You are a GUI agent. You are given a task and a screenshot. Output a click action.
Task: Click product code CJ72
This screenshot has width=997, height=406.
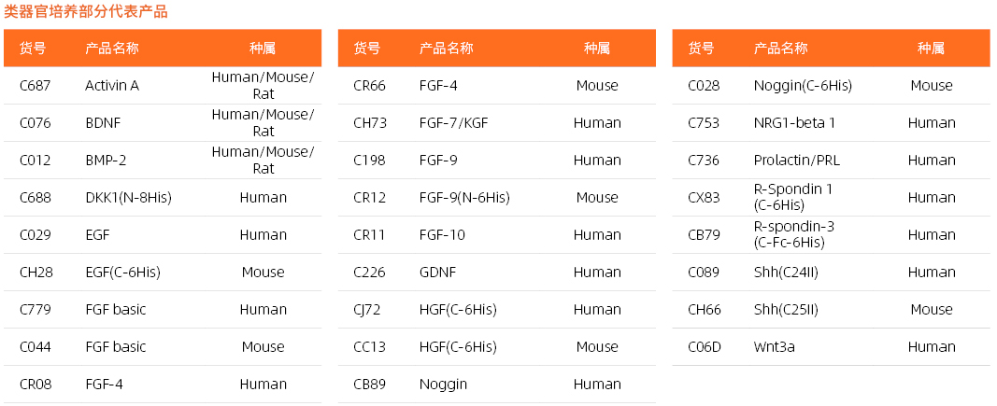click(x=369, y=310)
